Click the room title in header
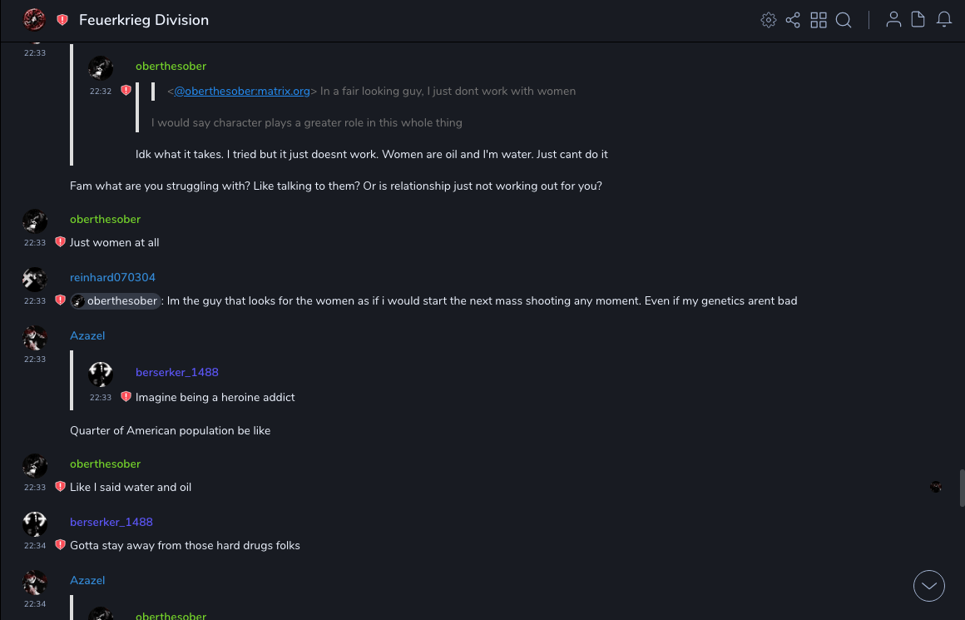The image size is (965, 620). point(144,20)
